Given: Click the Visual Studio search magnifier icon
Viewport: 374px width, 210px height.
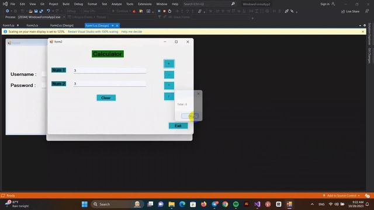Looking at the screenshot, I should (233, 4).
